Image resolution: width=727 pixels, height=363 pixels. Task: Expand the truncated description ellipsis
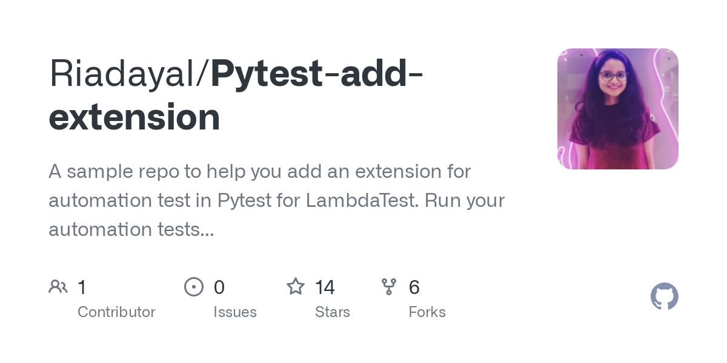click(x=206, y=230)
